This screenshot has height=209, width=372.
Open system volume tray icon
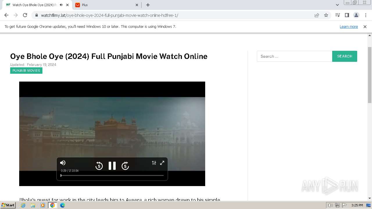pyautogui.click(x=330, y=205)
